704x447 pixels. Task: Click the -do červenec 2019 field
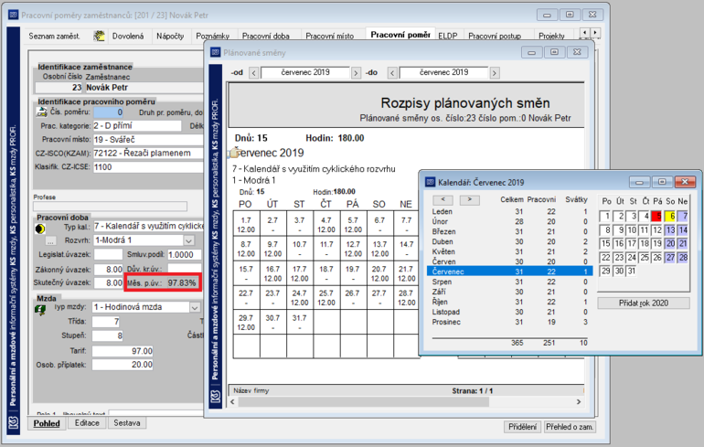[443, 72]
